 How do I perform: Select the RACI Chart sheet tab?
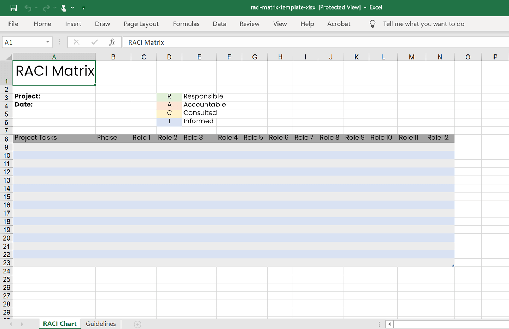(60, 324)
